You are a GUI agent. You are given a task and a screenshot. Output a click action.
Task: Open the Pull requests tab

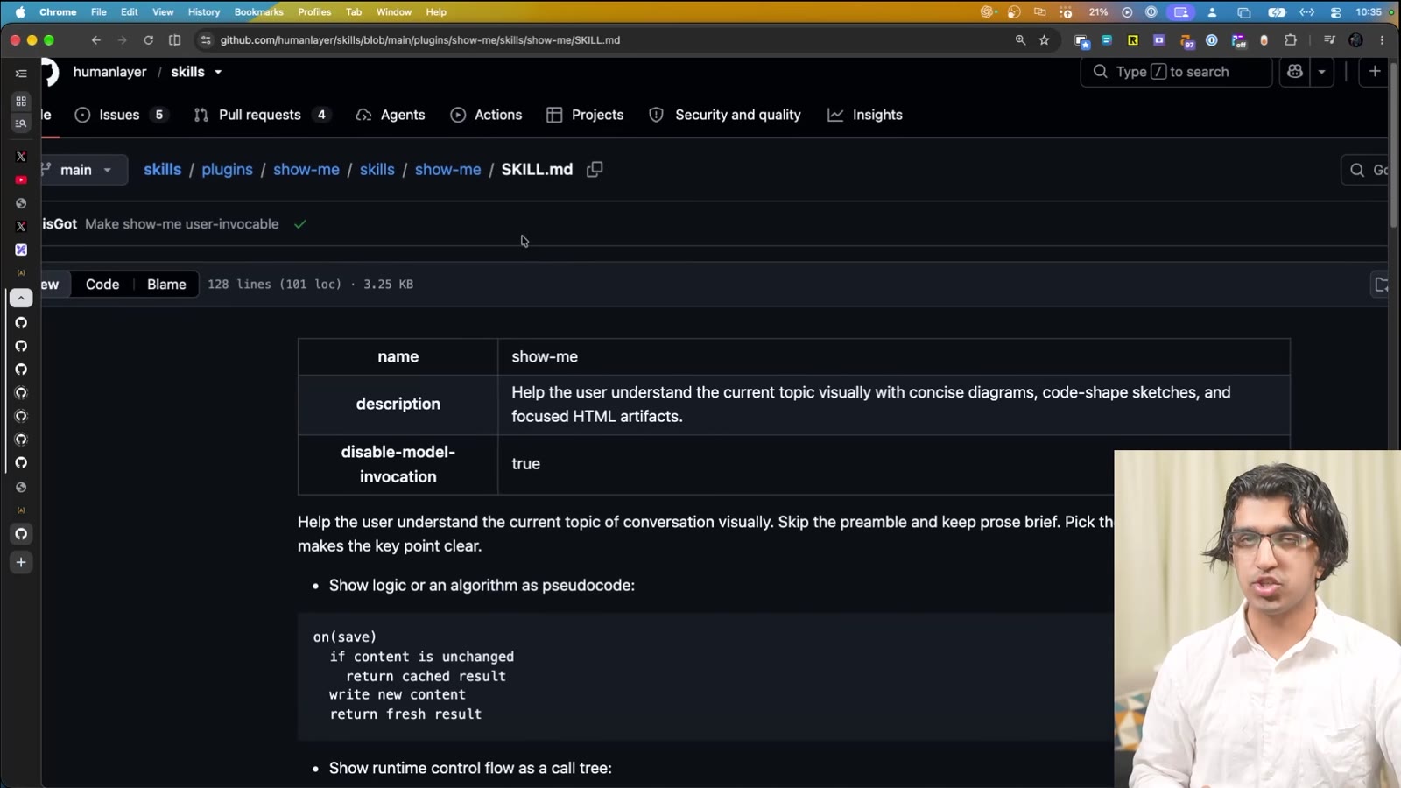pos(261,115)
